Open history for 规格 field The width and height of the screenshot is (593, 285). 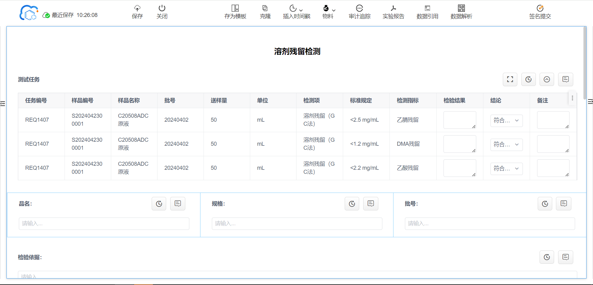[352, 204]
